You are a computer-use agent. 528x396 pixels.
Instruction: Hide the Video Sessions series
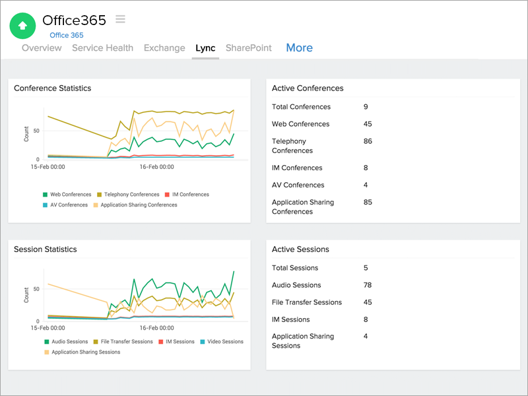click(x=222, y=341)
